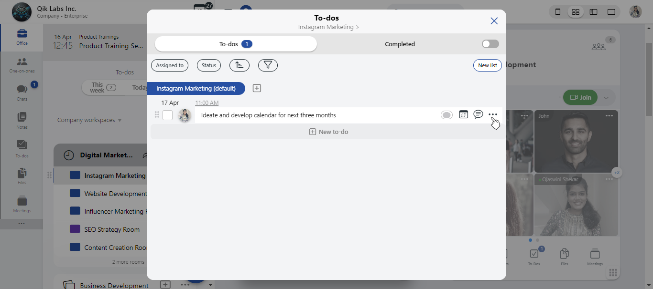Click the sort order icon
This screenshot has height=289, width=653.
tap(239, 65)
